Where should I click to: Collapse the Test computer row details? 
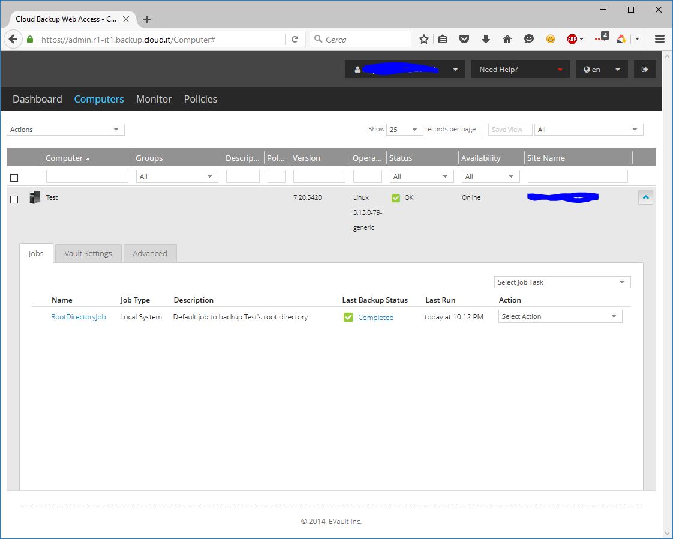[x=645, y=197]
